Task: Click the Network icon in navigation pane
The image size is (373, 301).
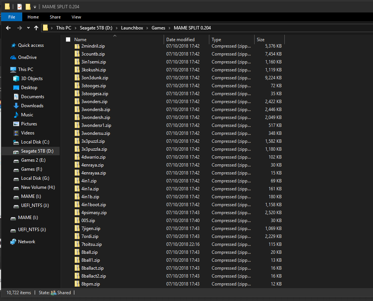Action: 13,242
